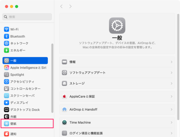Open the ログイン項目と機能拡張 text label
The image size is (180, 137).
[86, 133]
